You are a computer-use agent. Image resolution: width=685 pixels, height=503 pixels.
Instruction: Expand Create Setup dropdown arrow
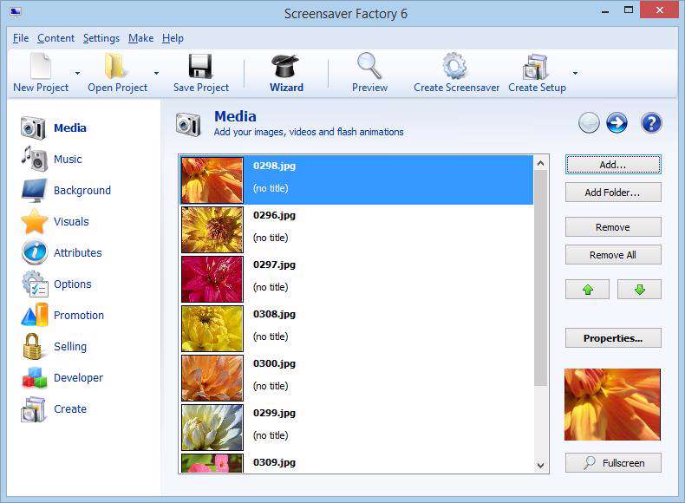pyautogui.click(x=575, y=73)
